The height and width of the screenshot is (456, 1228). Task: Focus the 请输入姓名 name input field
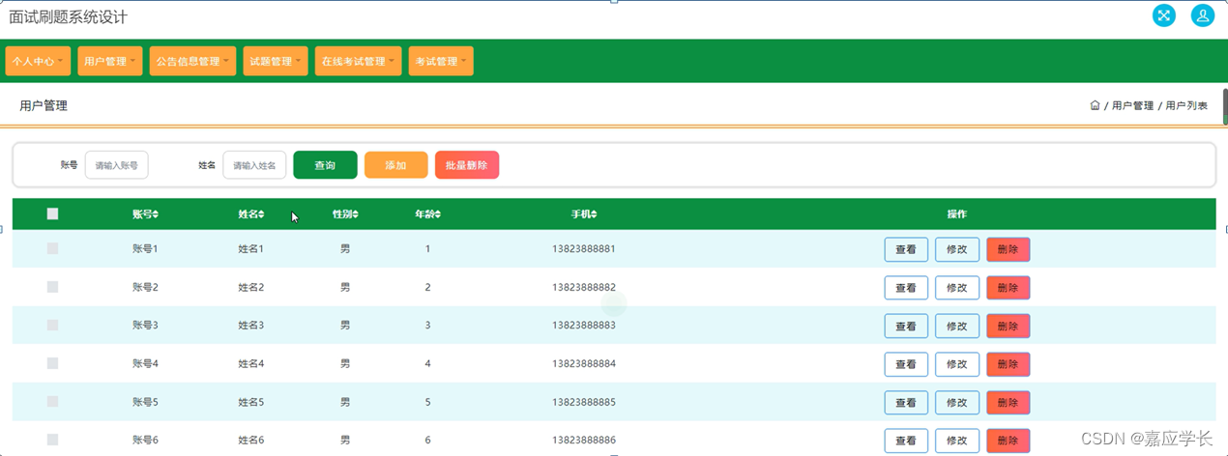point(254,165)
